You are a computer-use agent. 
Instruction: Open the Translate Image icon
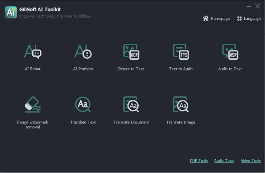181,104
